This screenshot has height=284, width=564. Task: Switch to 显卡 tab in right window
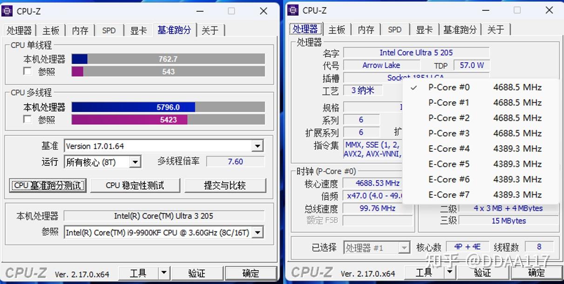[x=424, y=30]
